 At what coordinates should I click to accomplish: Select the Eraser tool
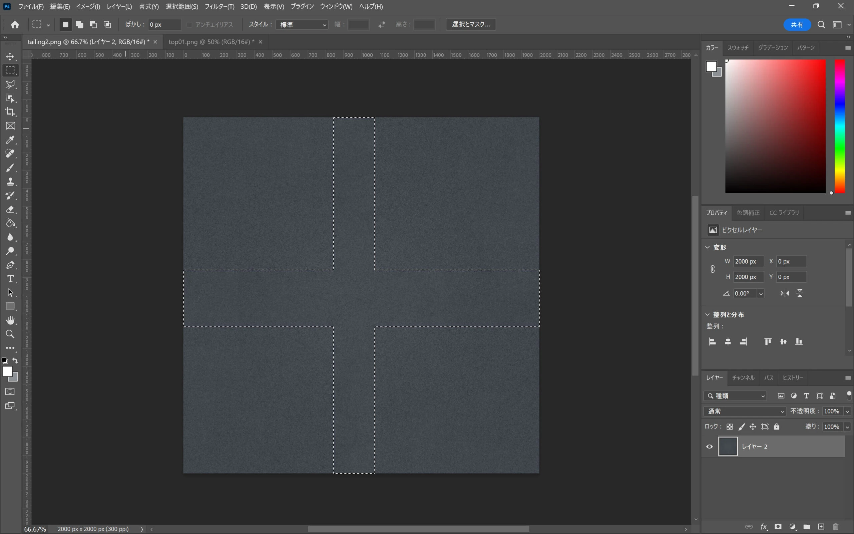pos(10,210)
